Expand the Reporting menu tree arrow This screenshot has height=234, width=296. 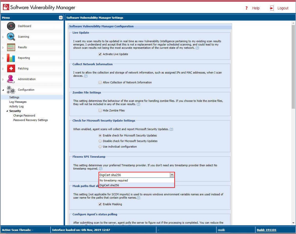[3, 58]
